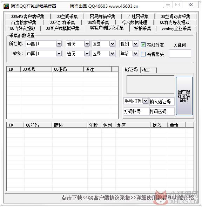Expand the 所在地 省份 dropdown

coord(87,44)
